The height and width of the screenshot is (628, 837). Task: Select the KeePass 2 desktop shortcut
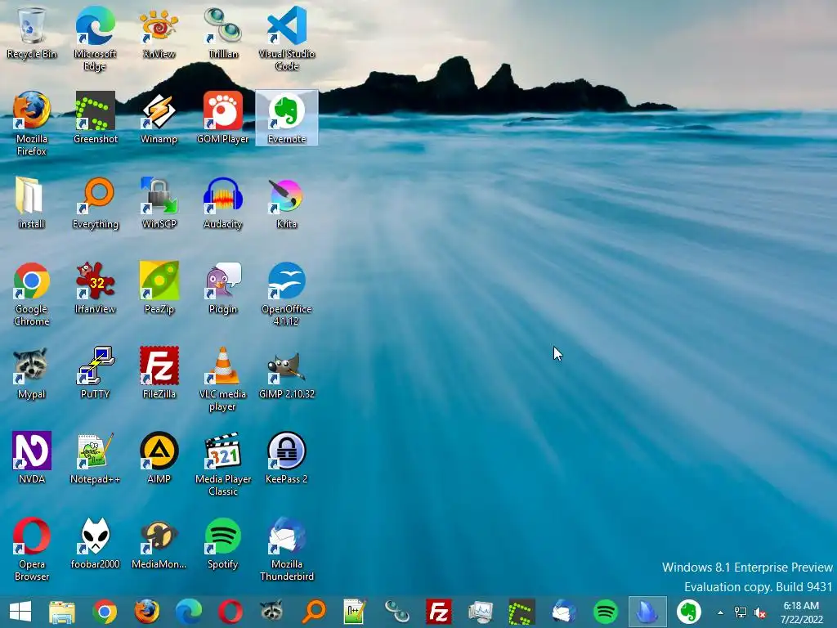pos(287,458)
